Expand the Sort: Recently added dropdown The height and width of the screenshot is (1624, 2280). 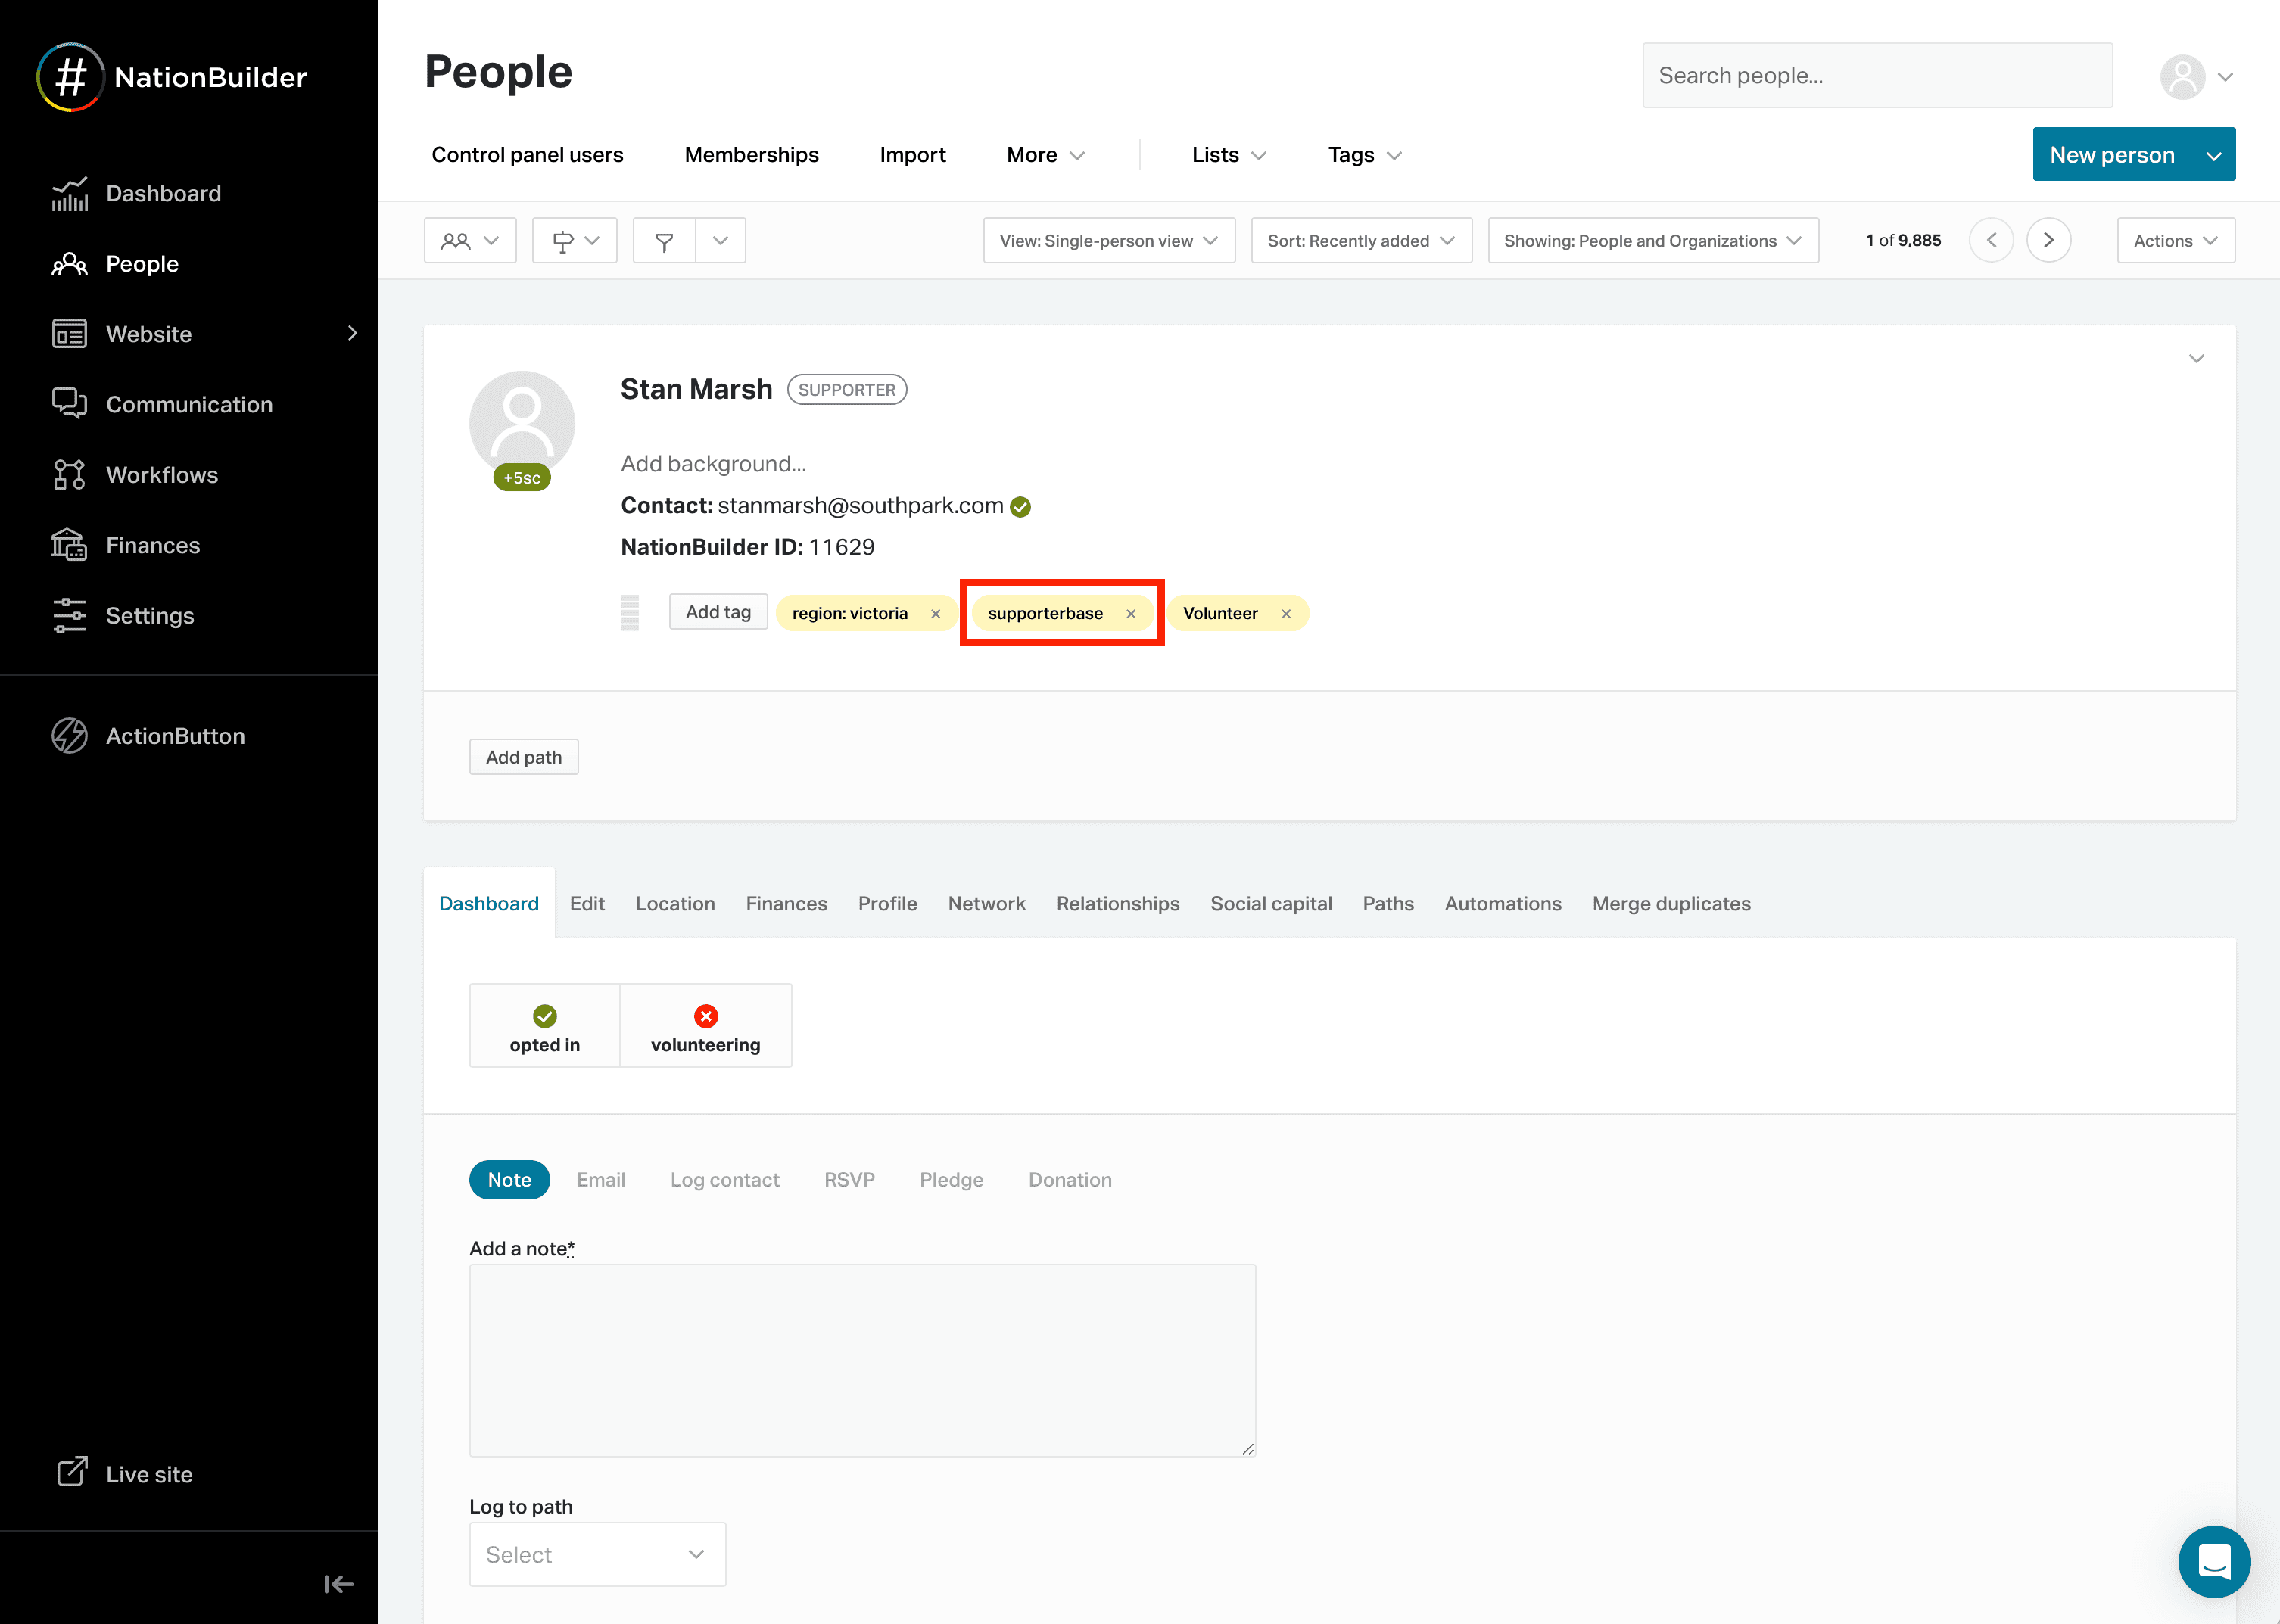[x=1360, y=241]
